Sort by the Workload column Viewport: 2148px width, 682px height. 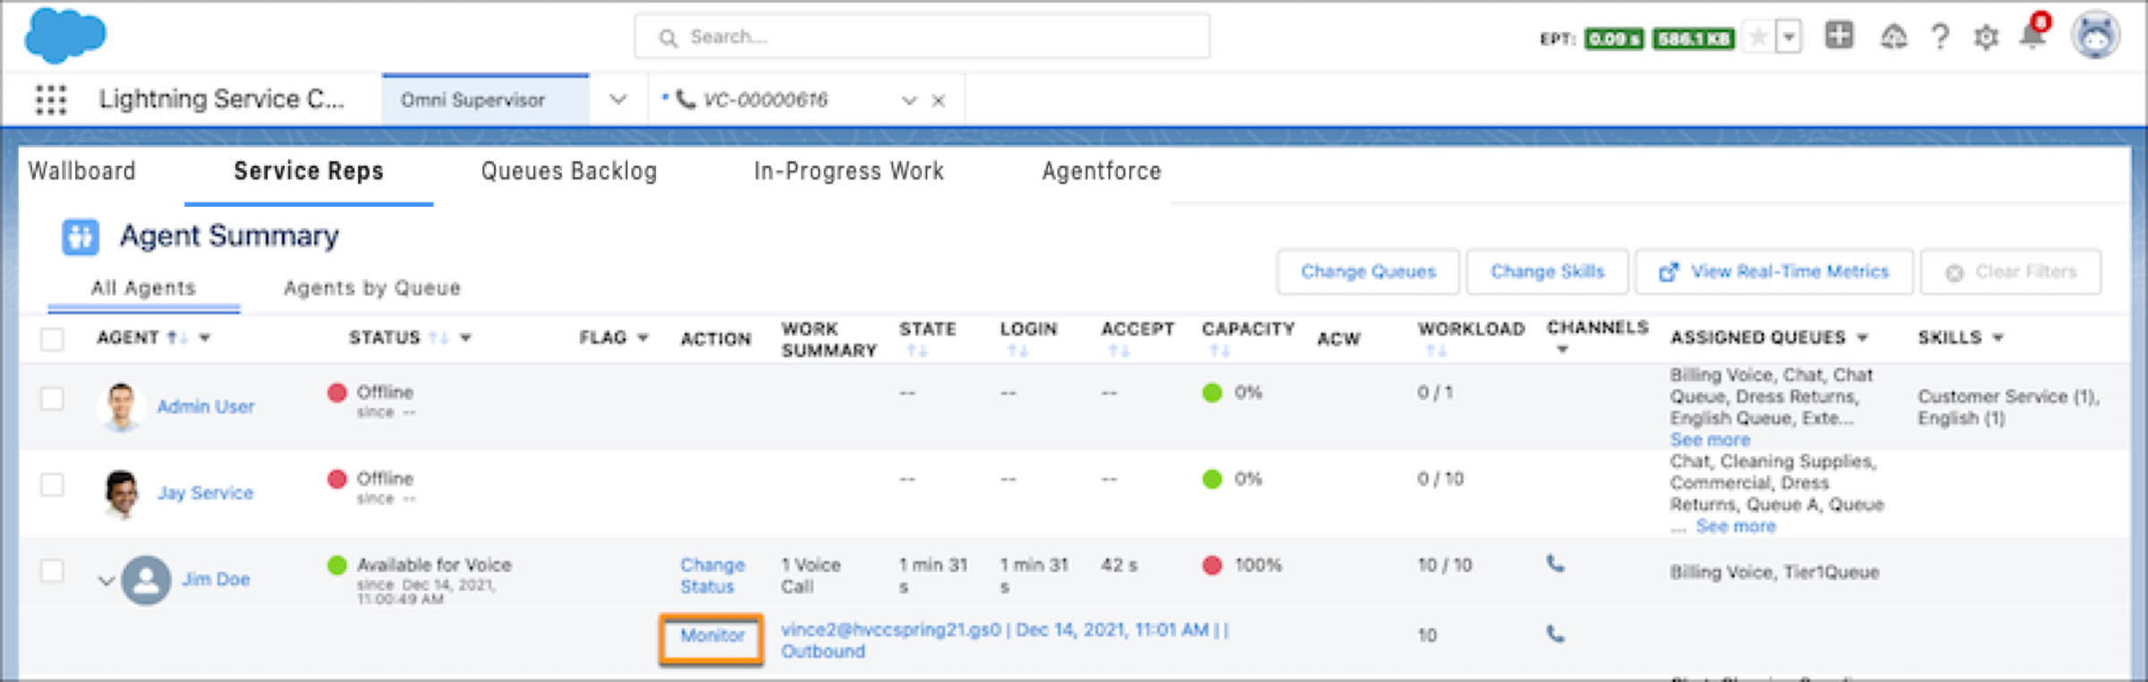[1436, 351]
